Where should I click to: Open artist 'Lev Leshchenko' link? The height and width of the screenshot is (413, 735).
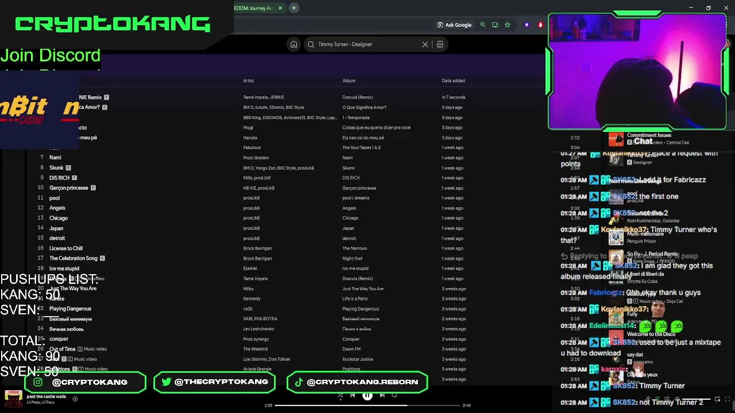coord(258,329)
